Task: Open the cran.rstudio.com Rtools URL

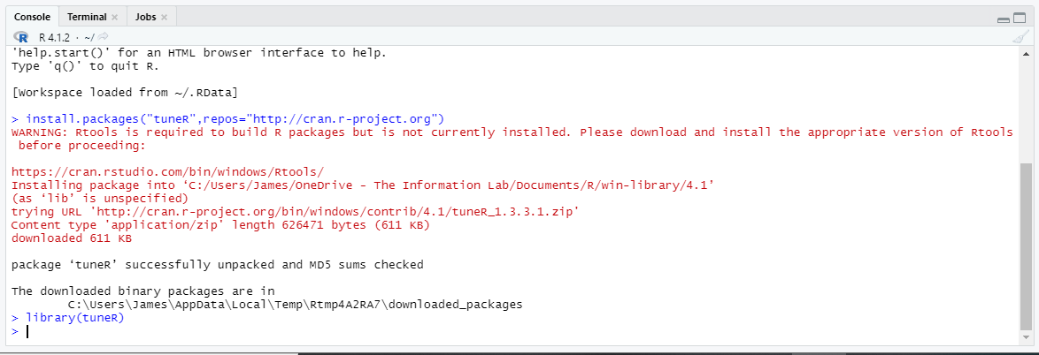Action: pos(168,171)
